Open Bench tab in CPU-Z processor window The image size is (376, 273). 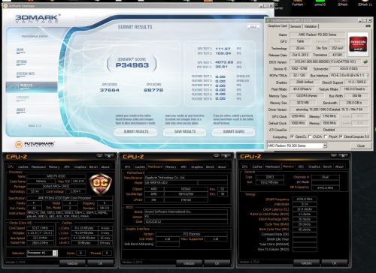tap(93, 166)
